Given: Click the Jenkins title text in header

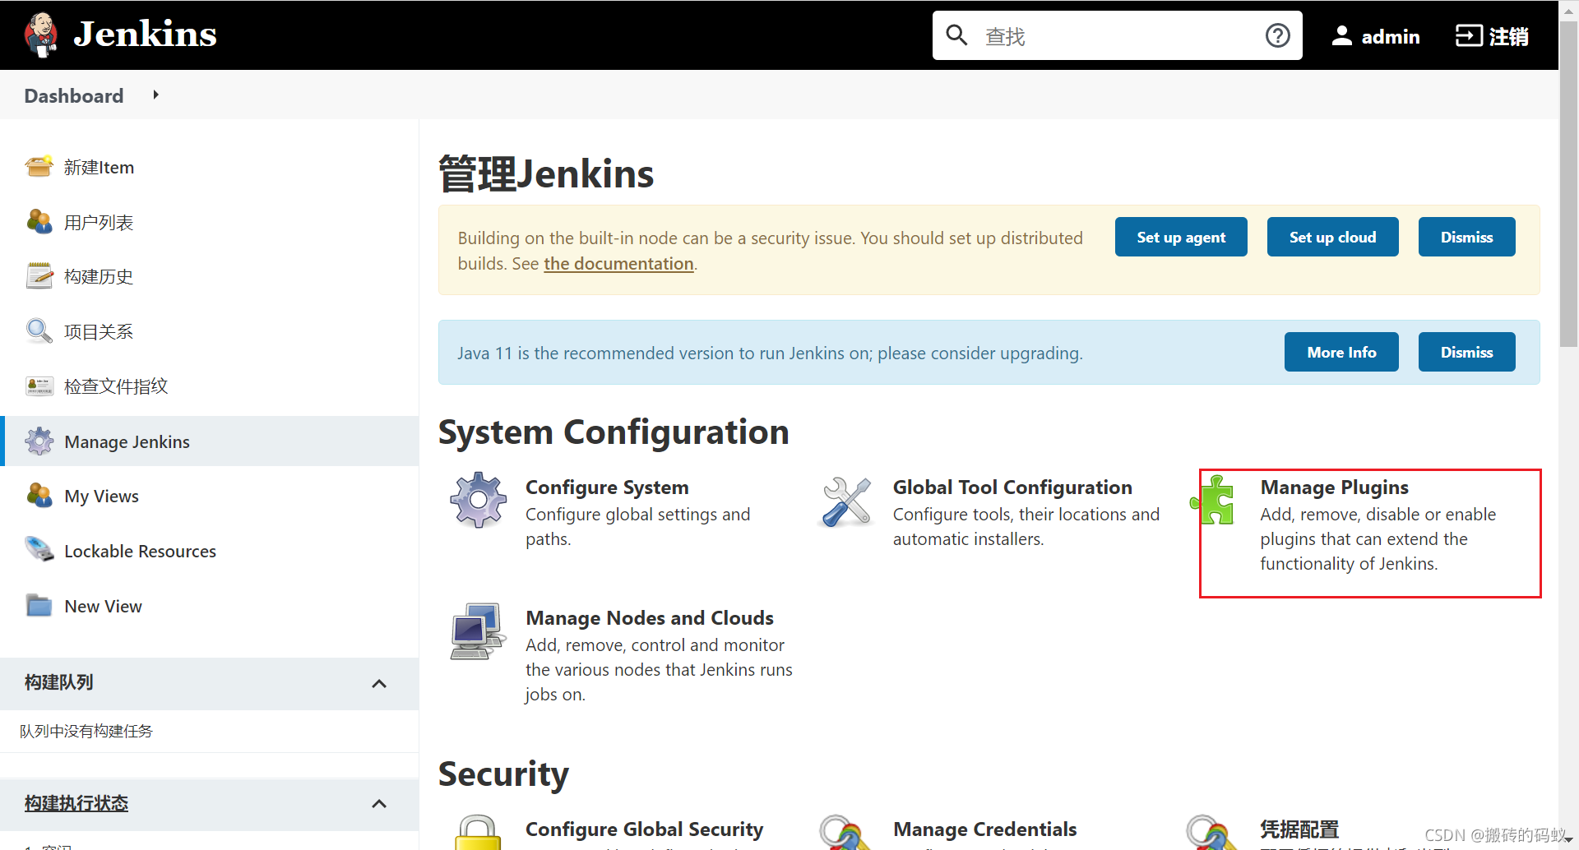Looking at the screenshot, I should click(145, 34).
